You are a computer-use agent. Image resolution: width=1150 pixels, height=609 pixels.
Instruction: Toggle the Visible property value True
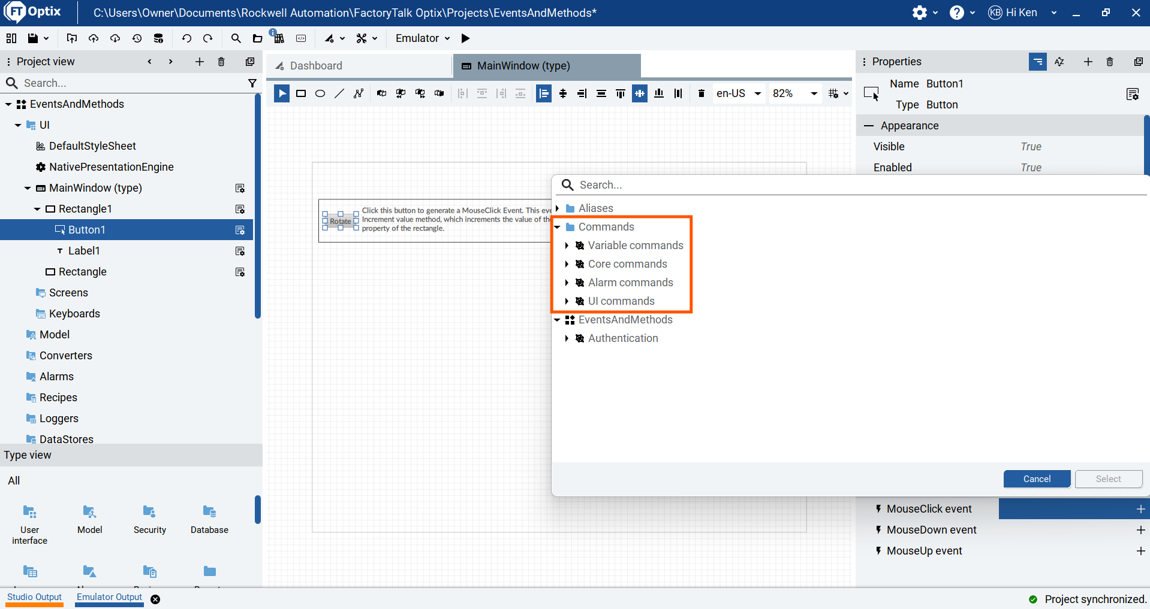(1031, 147)
